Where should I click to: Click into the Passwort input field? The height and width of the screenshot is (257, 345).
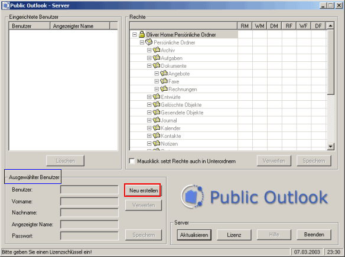pos(89,236)
